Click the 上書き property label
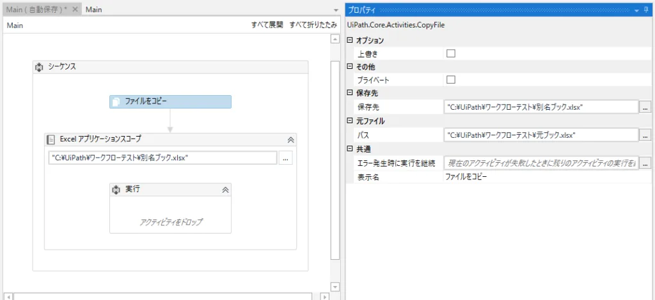The image size is (655, 300). (368, 54)
